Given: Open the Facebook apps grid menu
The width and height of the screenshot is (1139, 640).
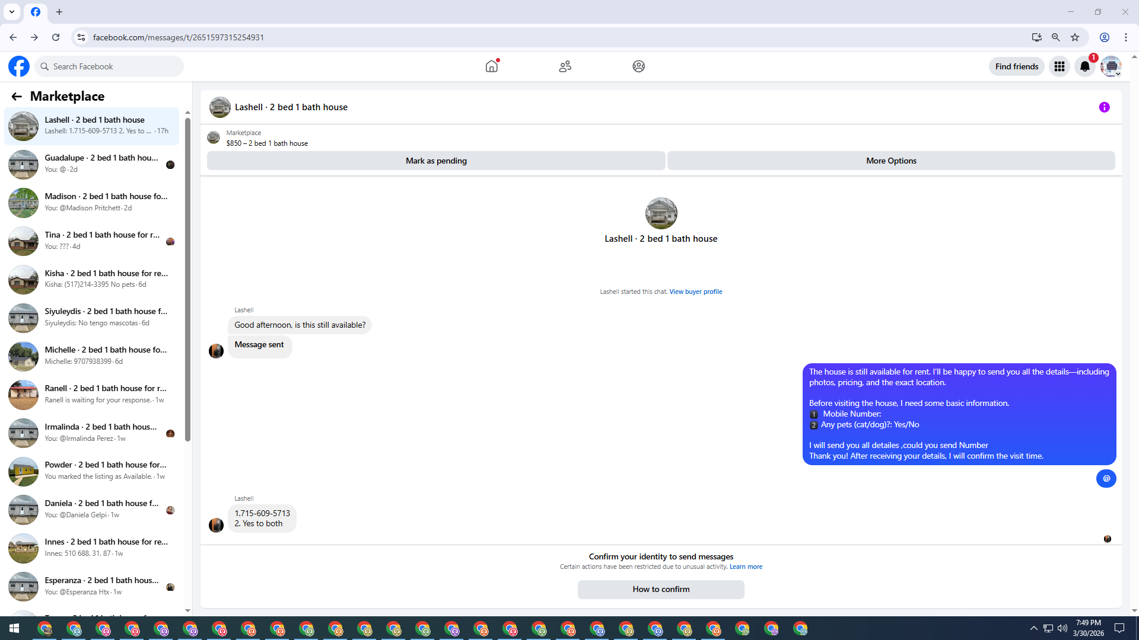Looking at the screenshot, I should pos(1059,66).
